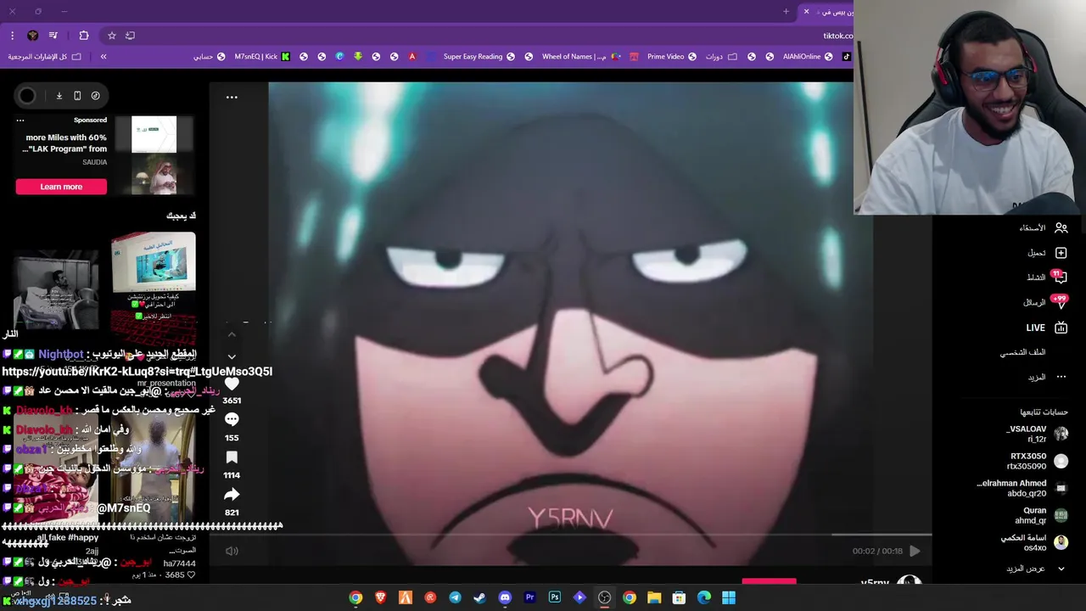Open RTX3050 followed account
This screenshot has height=611, width=1086.
click(x=1037, y=461)
